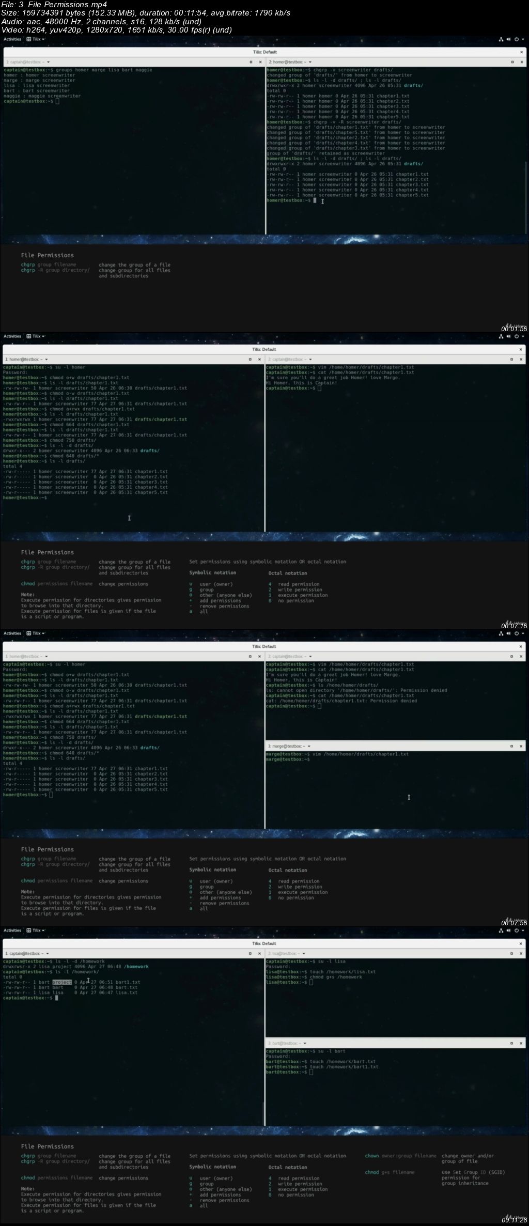
Task: Click the 'chmod g+s /homework' command in lisa pane
Action: pos(336,977)
